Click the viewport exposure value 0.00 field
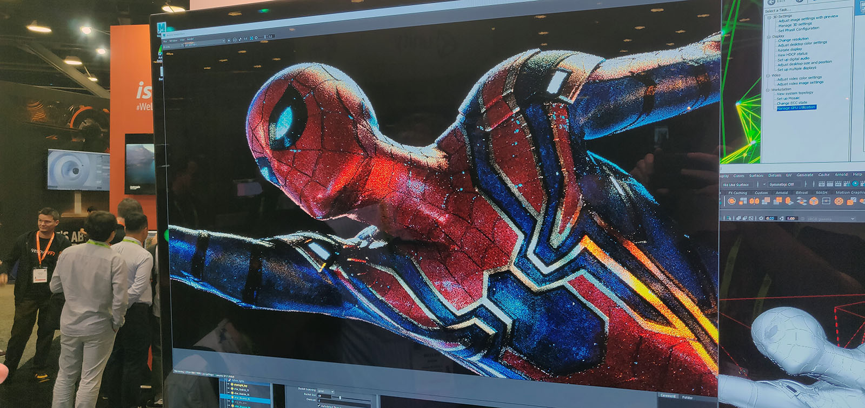The width and height of the screenshot is (865, 408). coord(771,219)
